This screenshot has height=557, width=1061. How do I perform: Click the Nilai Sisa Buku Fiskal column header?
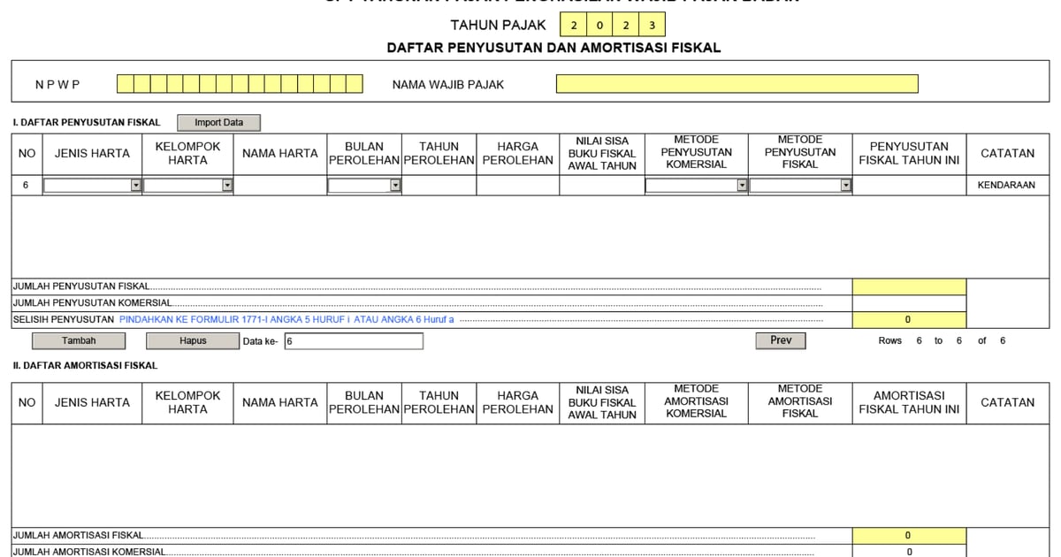click(601, 153)
